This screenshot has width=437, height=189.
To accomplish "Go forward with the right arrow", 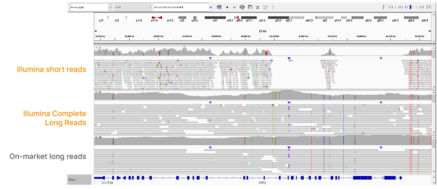I will click(235, 7).
